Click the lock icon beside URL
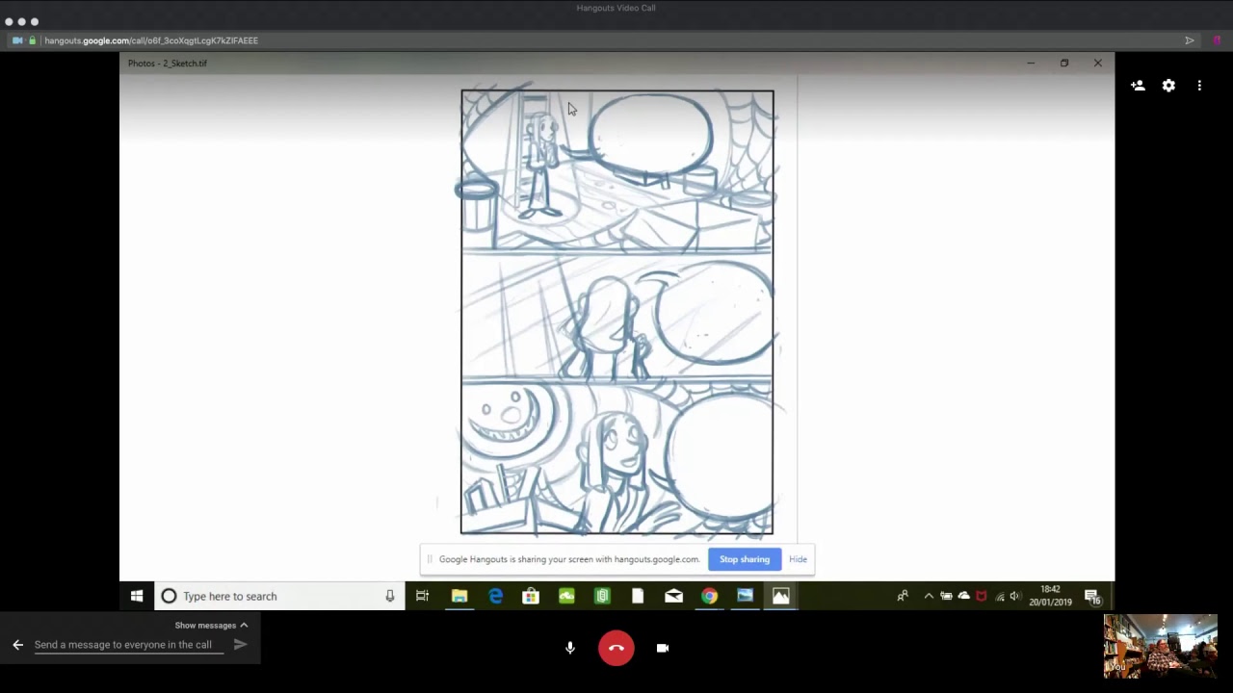The image size is (1233, 693). tap(32, 40)
